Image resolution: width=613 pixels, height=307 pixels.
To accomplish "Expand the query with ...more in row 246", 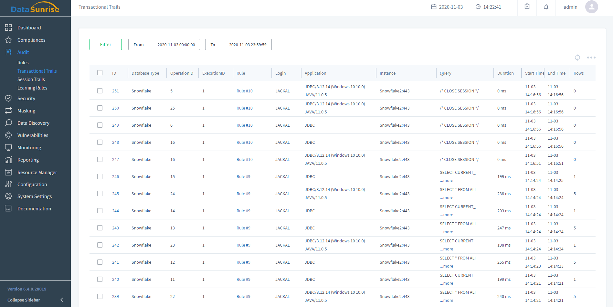I will pos(446,181).
